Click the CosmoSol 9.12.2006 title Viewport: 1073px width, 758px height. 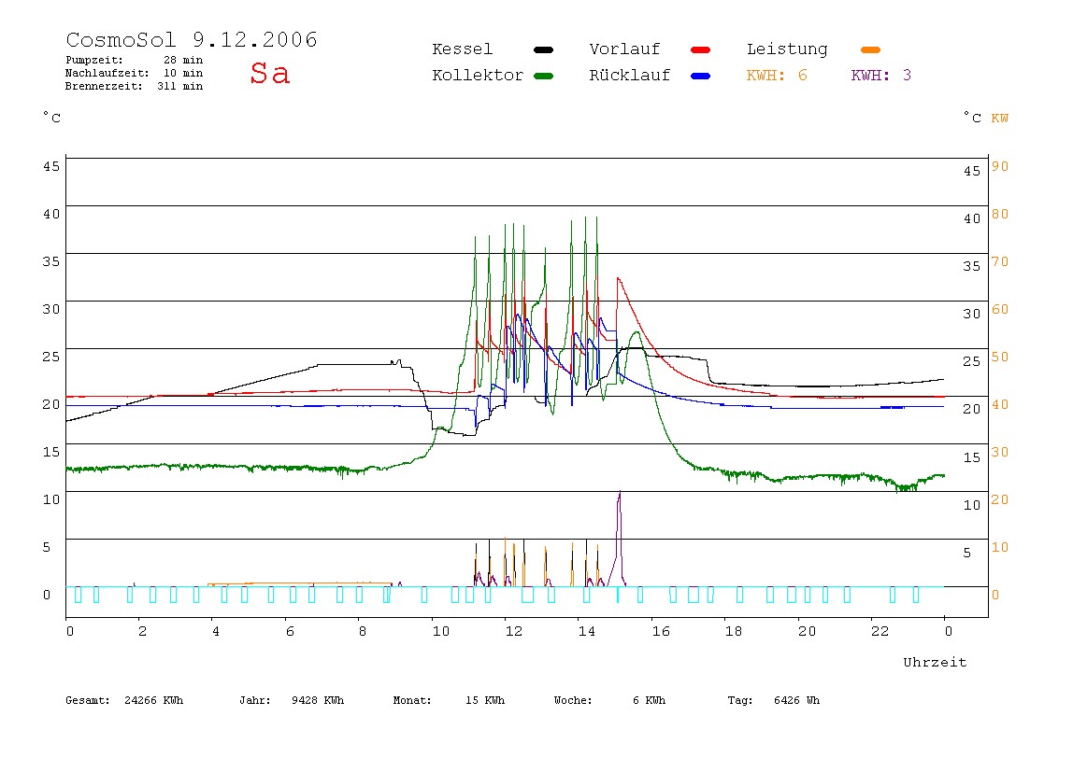point(192,39)
